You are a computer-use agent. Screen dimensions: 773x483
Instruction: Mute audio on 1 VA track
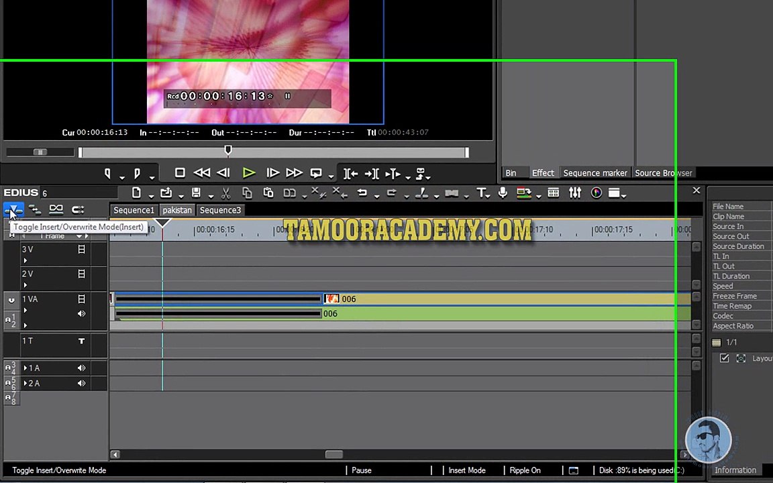click(x=82, y=313)
